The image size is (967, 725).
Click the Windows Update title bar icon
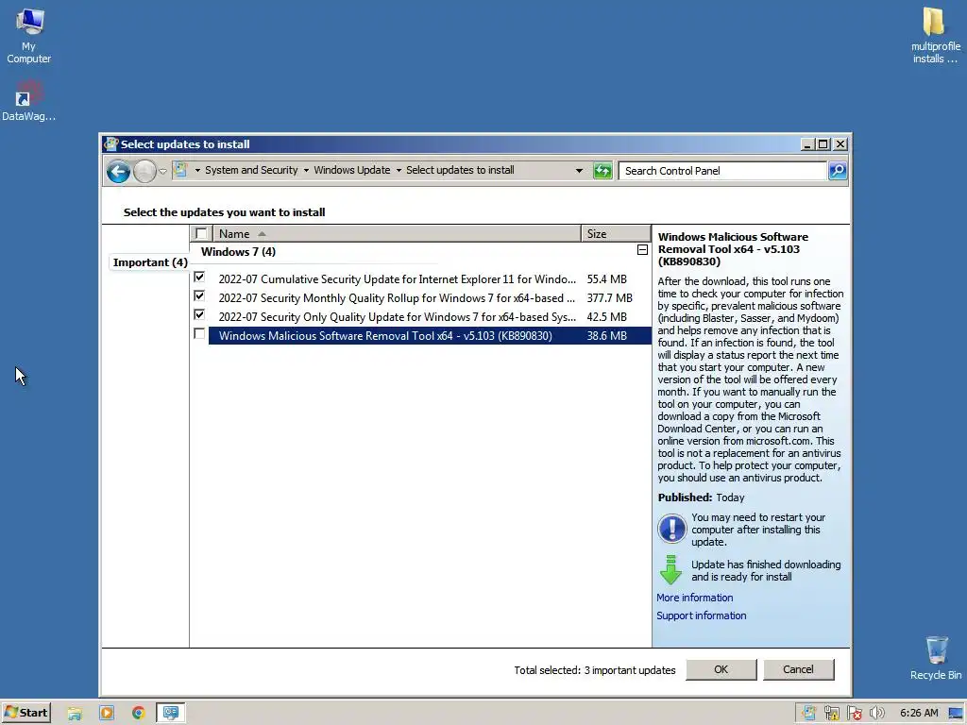click(x=111, y=143)
